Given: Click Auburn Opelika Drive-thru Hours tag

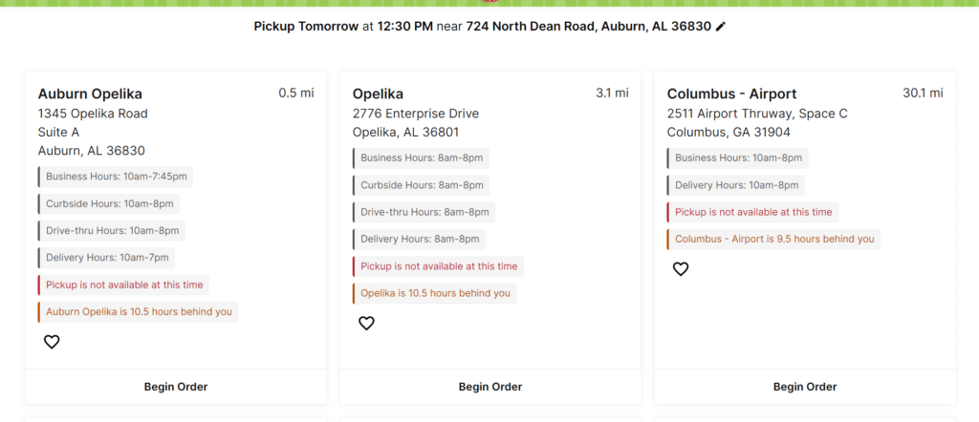Looking at the screenshot, I should (x=113, y=230).
